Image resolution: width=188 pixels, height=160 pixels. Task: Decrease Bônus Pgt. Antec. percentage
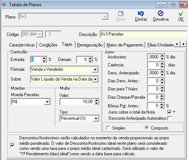point(162,107)
